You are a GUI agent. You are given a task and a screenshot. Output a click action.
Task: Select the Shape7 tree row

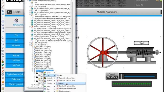[x=42, y=49]
